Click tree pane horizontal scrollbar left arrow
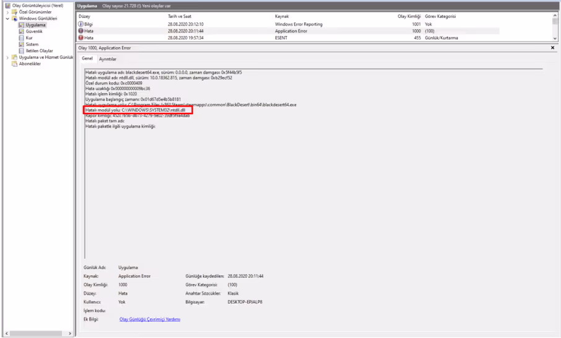The width and height of the screenshot is (561, 338). 6,333
